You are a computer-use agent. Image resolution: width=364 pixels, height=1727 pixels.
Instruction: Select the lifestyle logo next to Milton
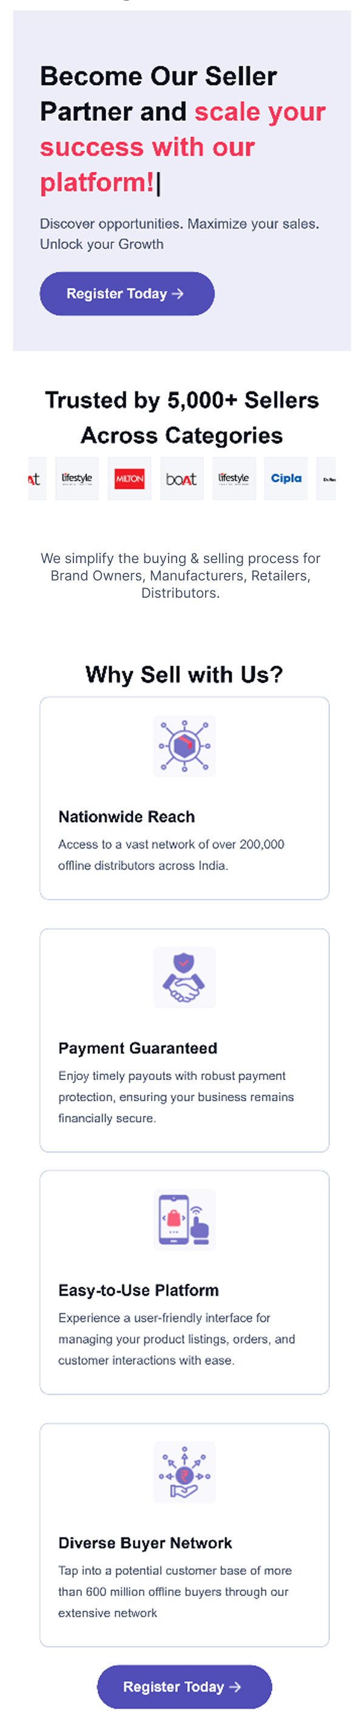click(x=77, y=478)
